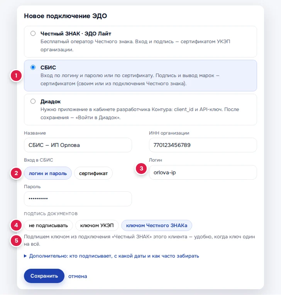Click the 'ПОДПИСЬ ДОКУМЕНТОВ' section label
Screen dimensions: 281x295
pyautogui.click(x=51, y=214)
